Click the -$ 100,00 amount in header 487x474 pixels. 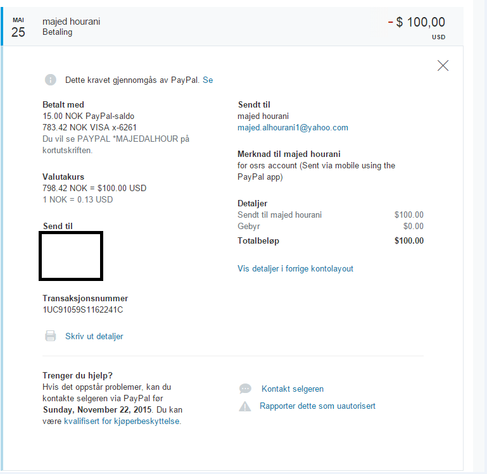point(417,22)
